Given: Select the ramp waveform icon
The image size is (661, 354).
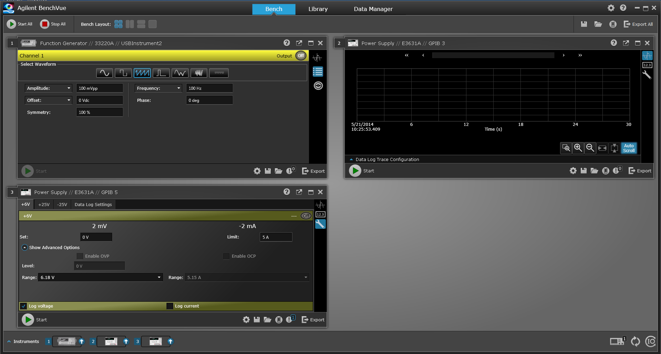Looking at the screenshot, I should (x=142, y=73).
